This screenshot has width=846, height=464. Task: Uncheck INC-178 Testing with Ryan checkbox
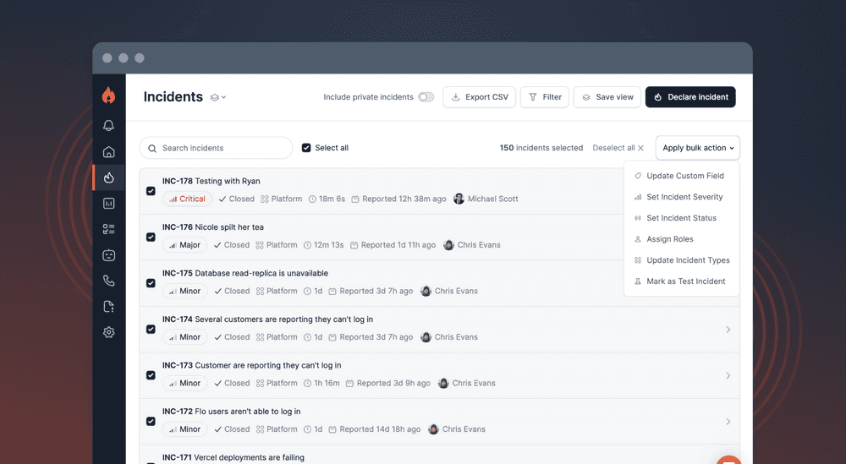pos(151,191)
